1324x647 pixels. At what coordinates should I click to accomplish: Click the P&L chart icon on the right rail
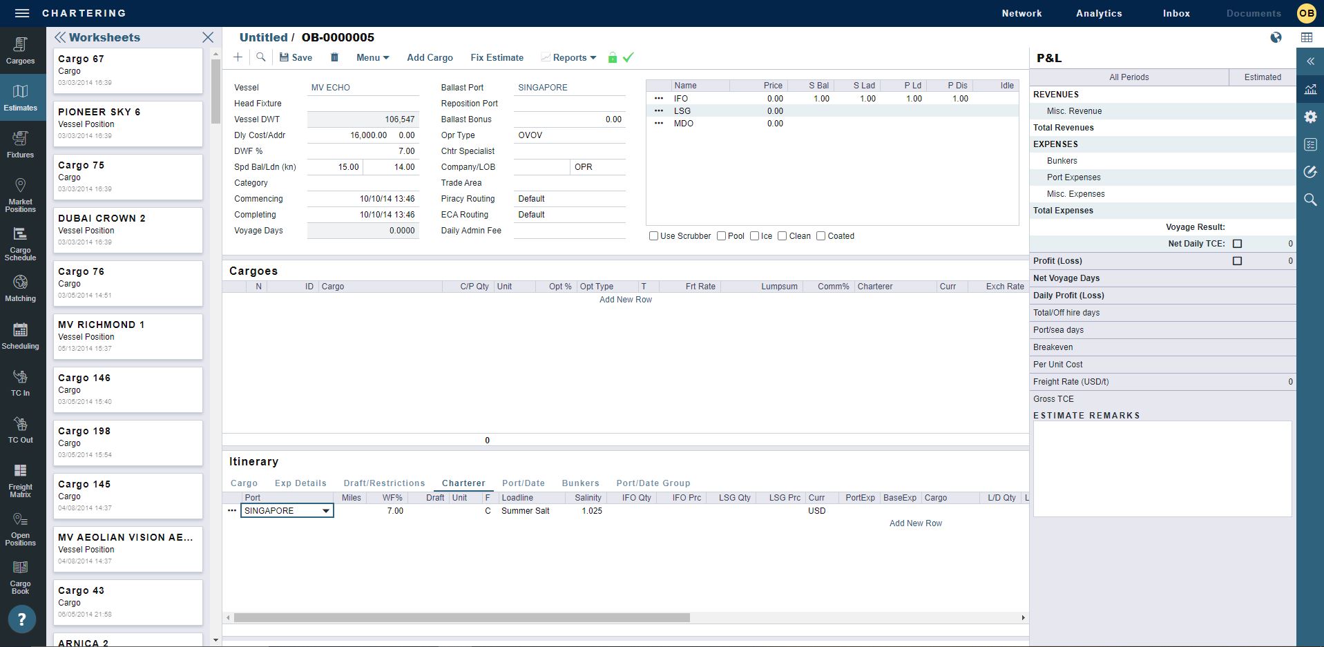click(x=1309, y=89)
